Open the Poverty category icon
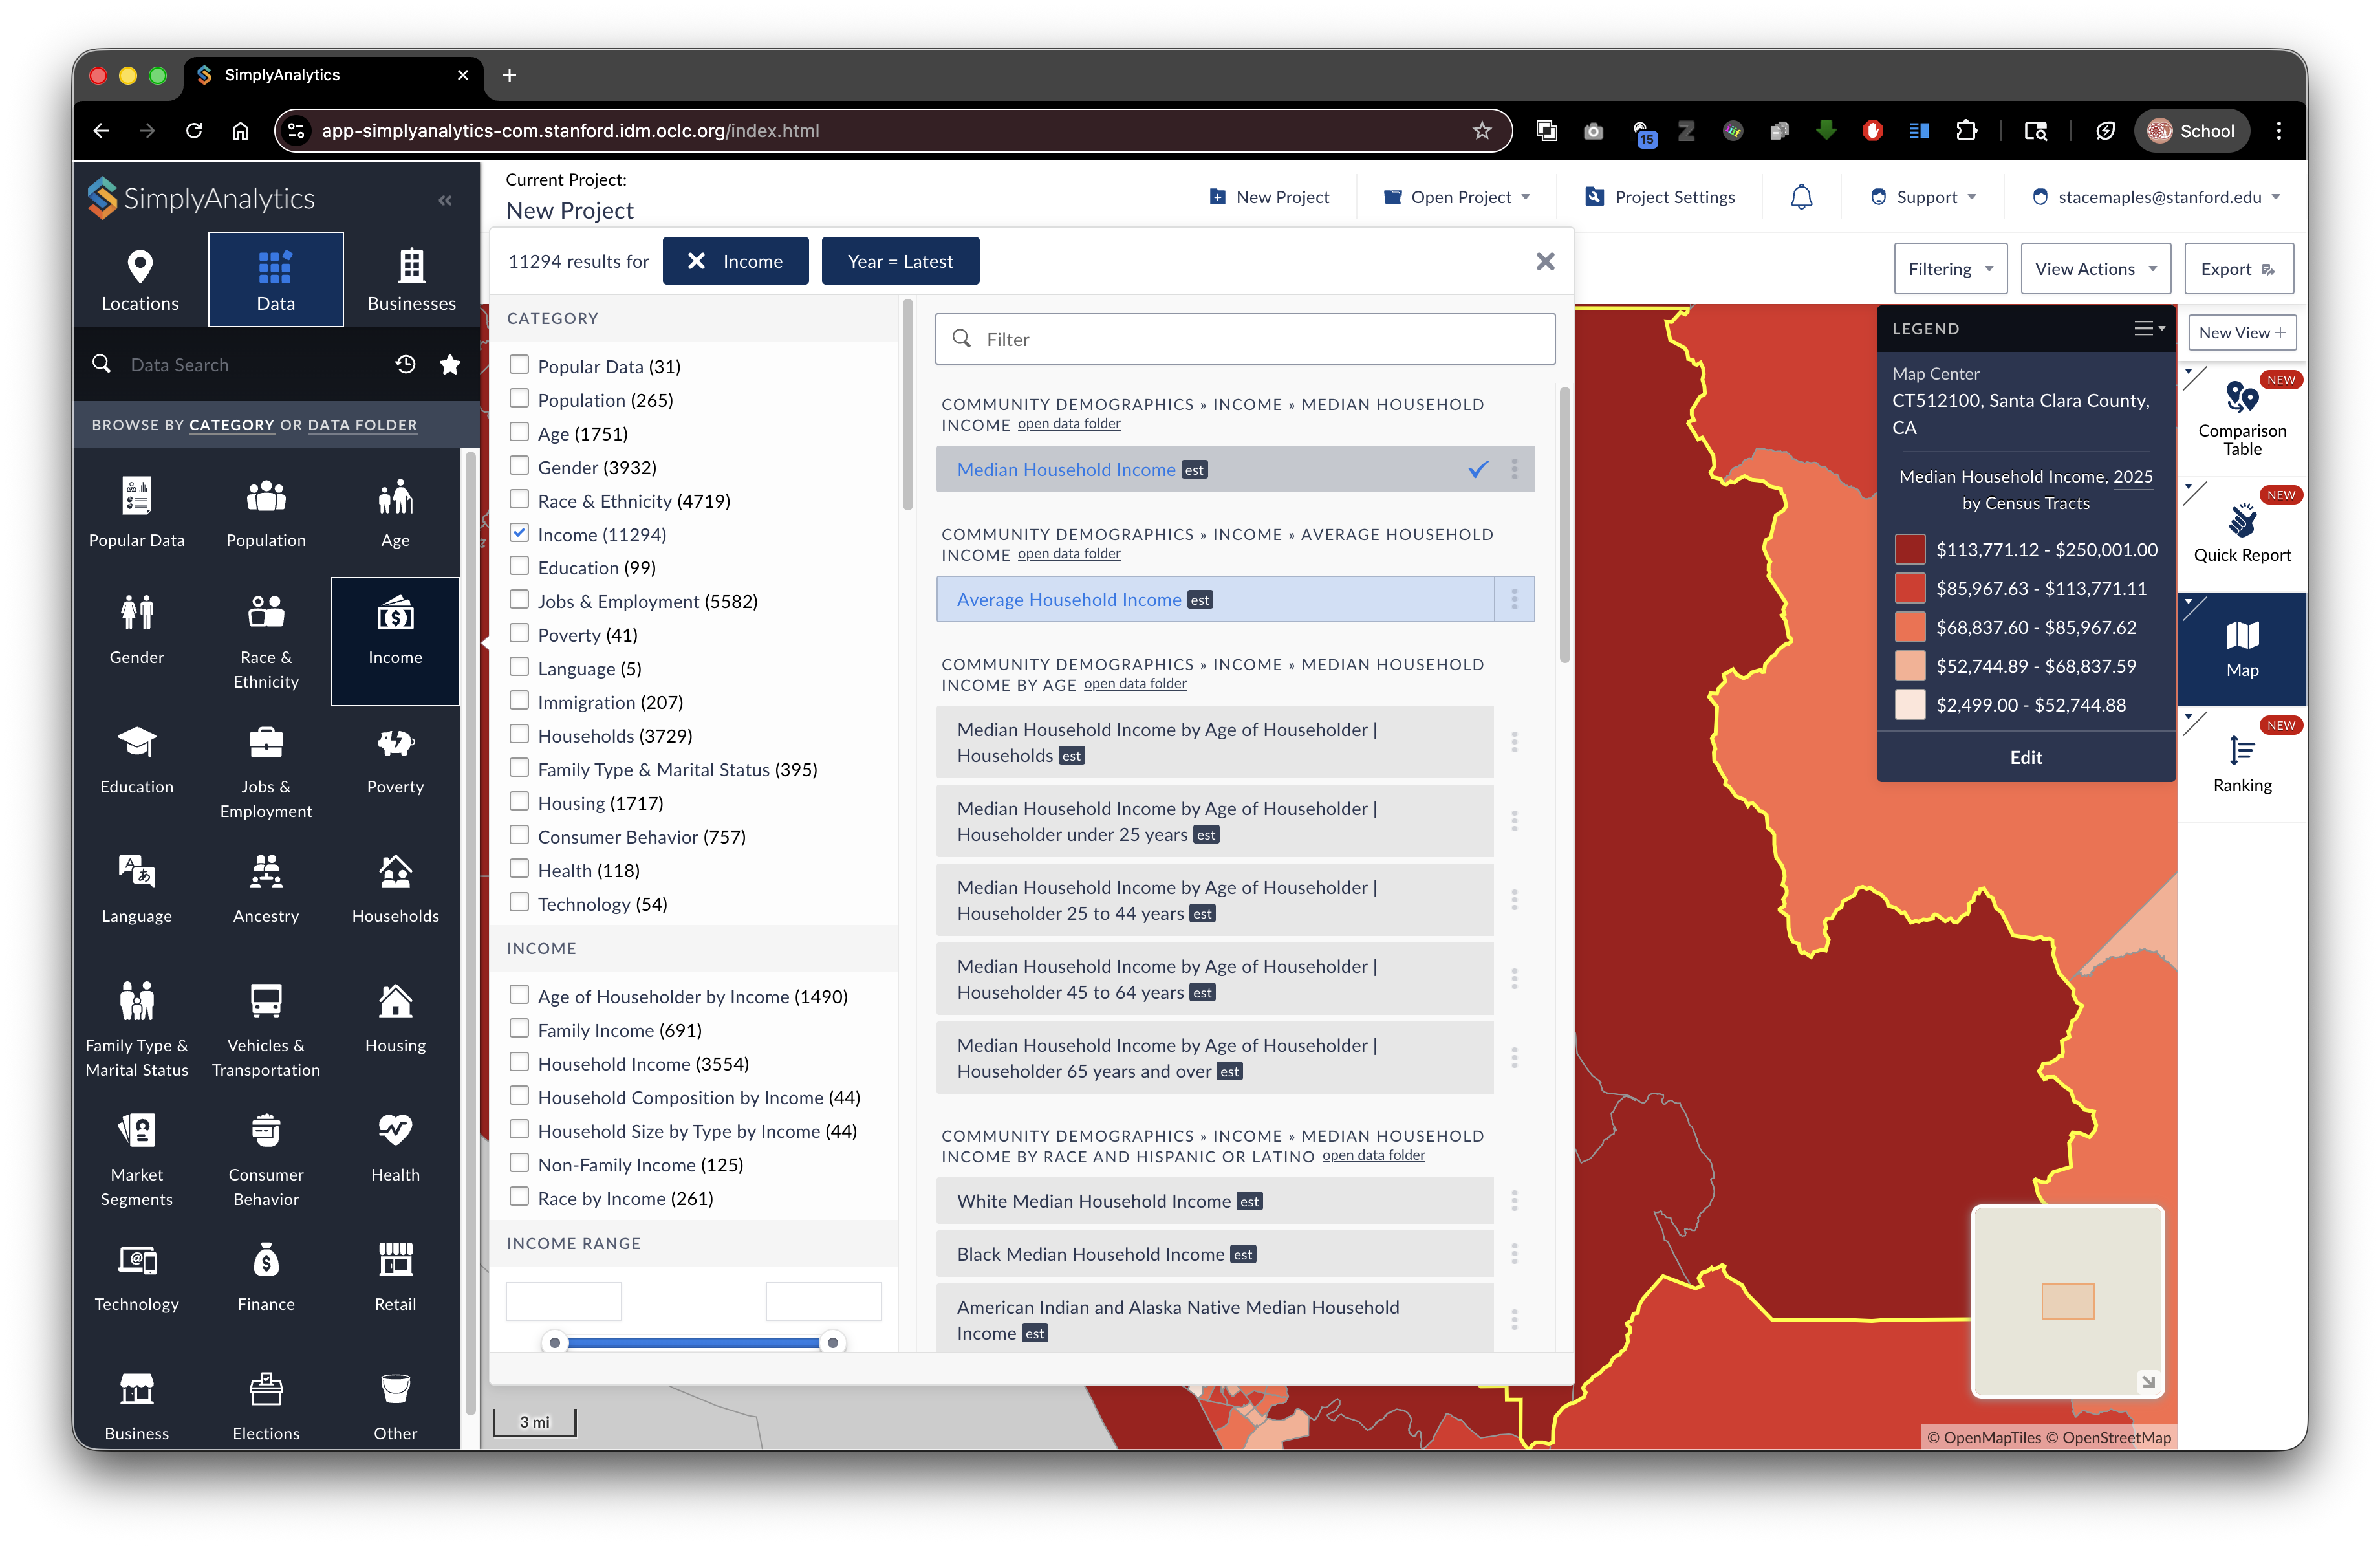Viewport: 2380px width, 1546px height. [395, 759]
